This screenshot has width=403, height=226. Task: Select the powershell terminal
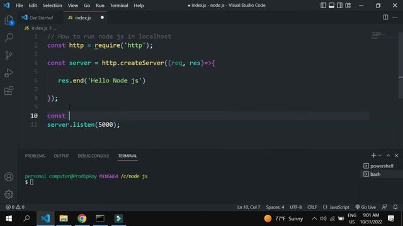point(378,166)
